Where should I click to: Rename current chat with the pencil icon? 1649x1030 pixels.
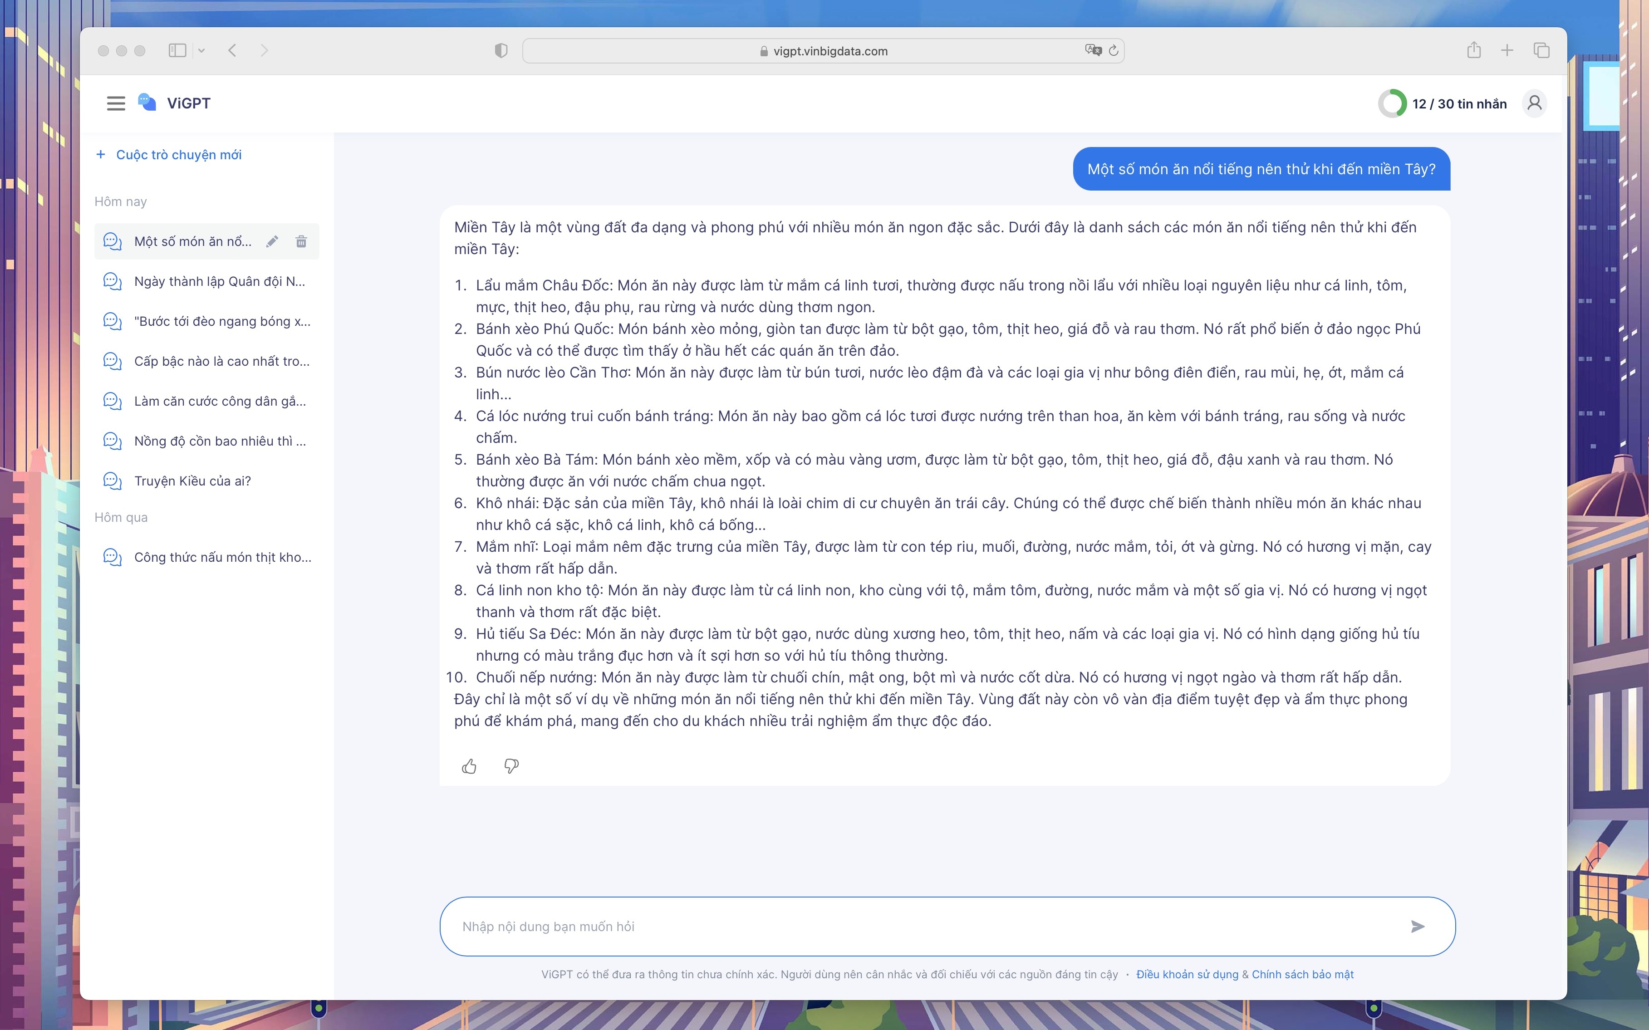click(272, 241)
